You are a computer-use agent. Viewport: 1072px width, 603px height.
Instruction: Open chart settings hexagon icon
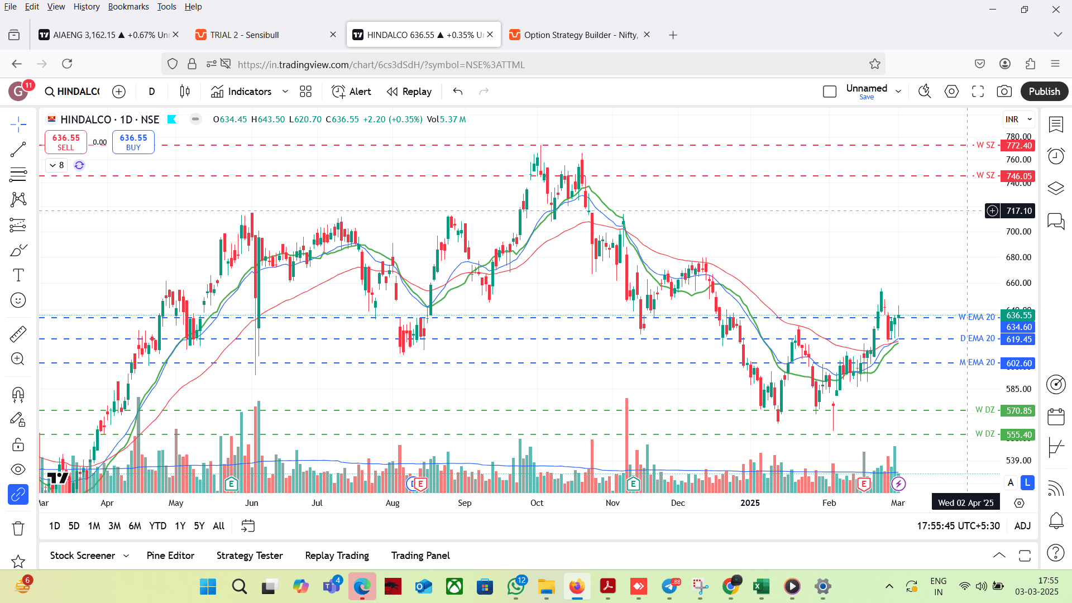(951, 92)
